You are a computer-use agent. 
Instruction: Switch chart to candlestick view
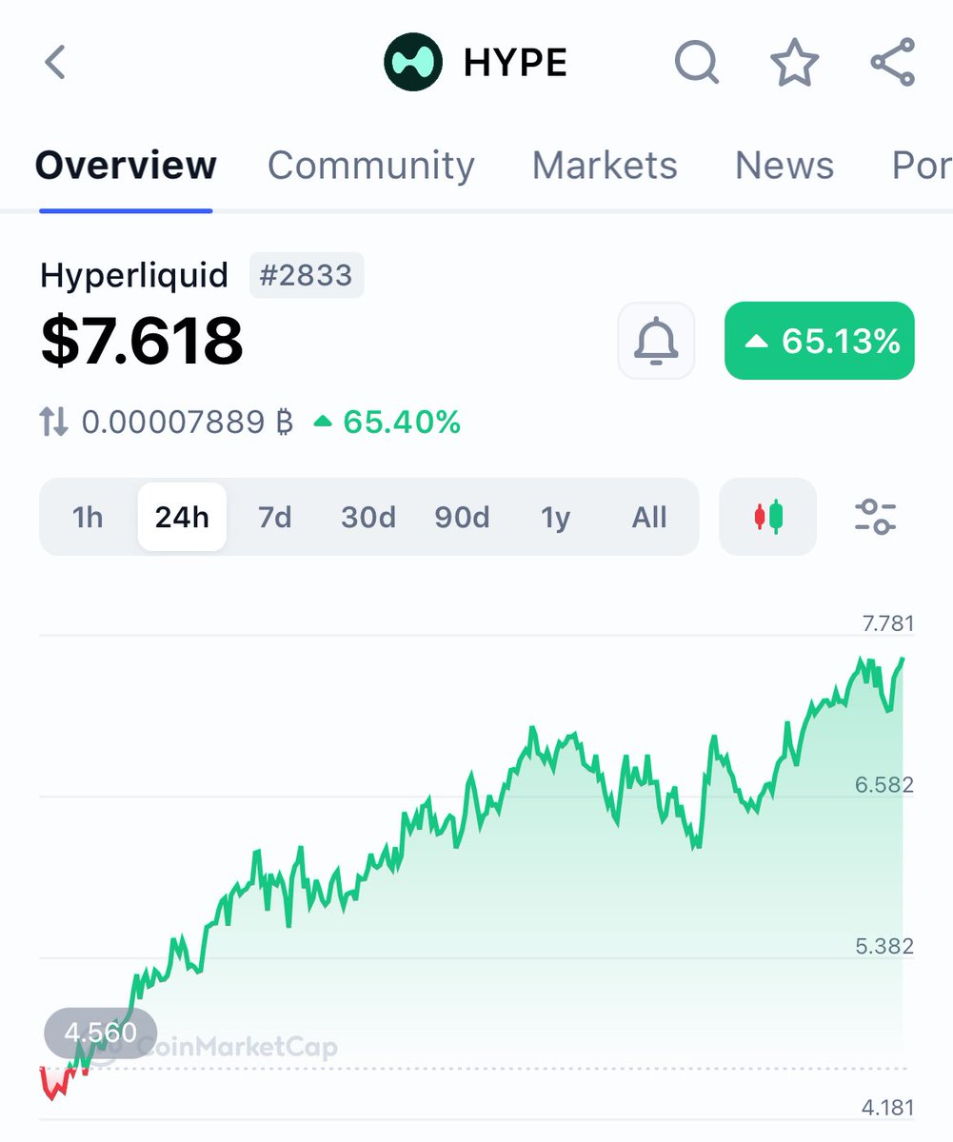pos(767,517)
